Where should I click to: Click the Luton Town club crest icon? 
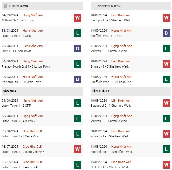coord(5,6)
